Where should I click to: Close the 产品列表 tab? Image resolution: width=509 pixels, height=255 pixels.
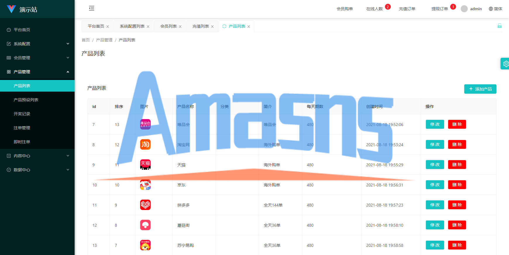[x=249, y=27]
